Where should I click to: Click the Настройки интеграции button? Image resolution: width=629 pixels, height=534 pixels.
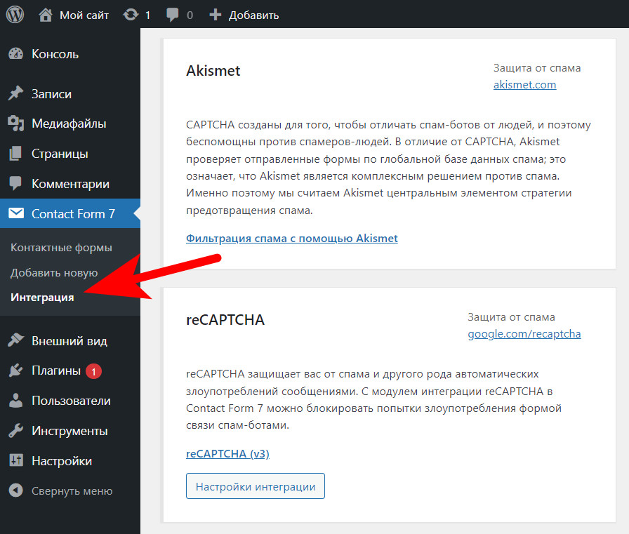[256, 486]
